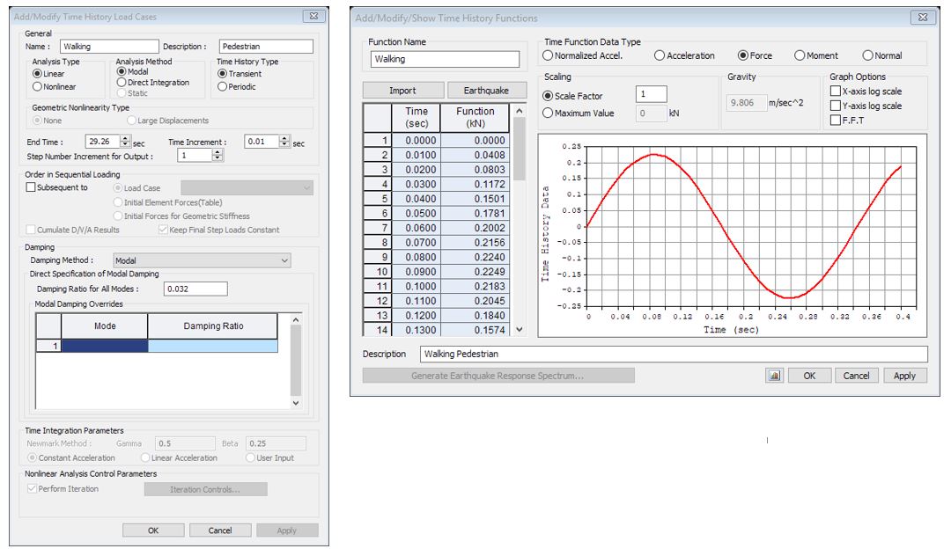Click the Time (sec) column header
The height and width of the screenshot is (556, 951).
click(416, 118)
